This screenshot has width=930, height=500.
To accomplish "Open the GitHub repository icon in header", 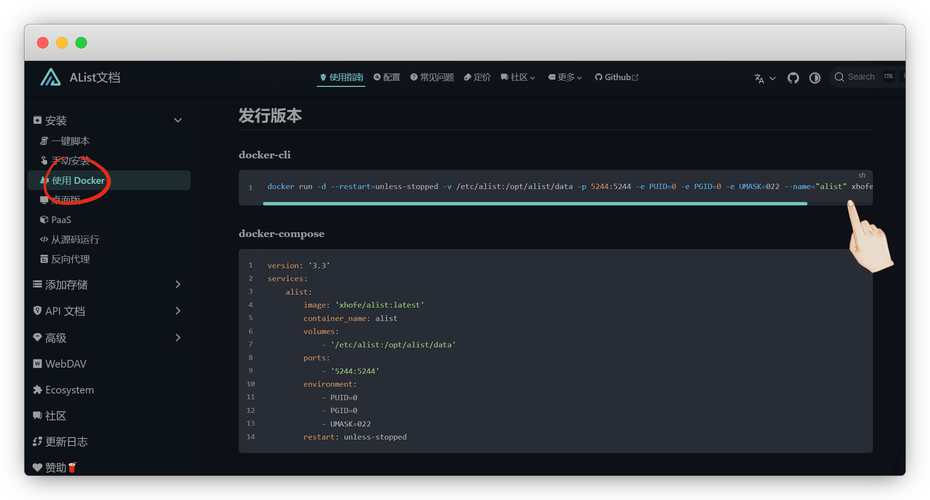I will click(x=793, y=78).
